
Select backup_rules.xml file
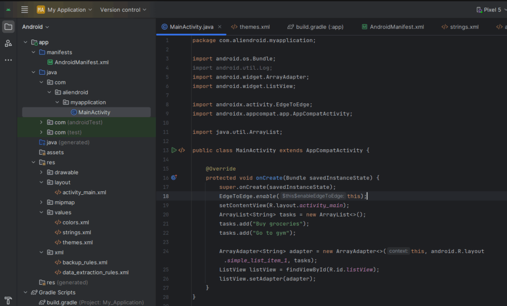point(81,262)
